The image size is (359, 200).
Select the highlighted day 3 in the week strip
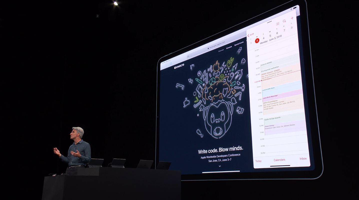click(257, 41)
